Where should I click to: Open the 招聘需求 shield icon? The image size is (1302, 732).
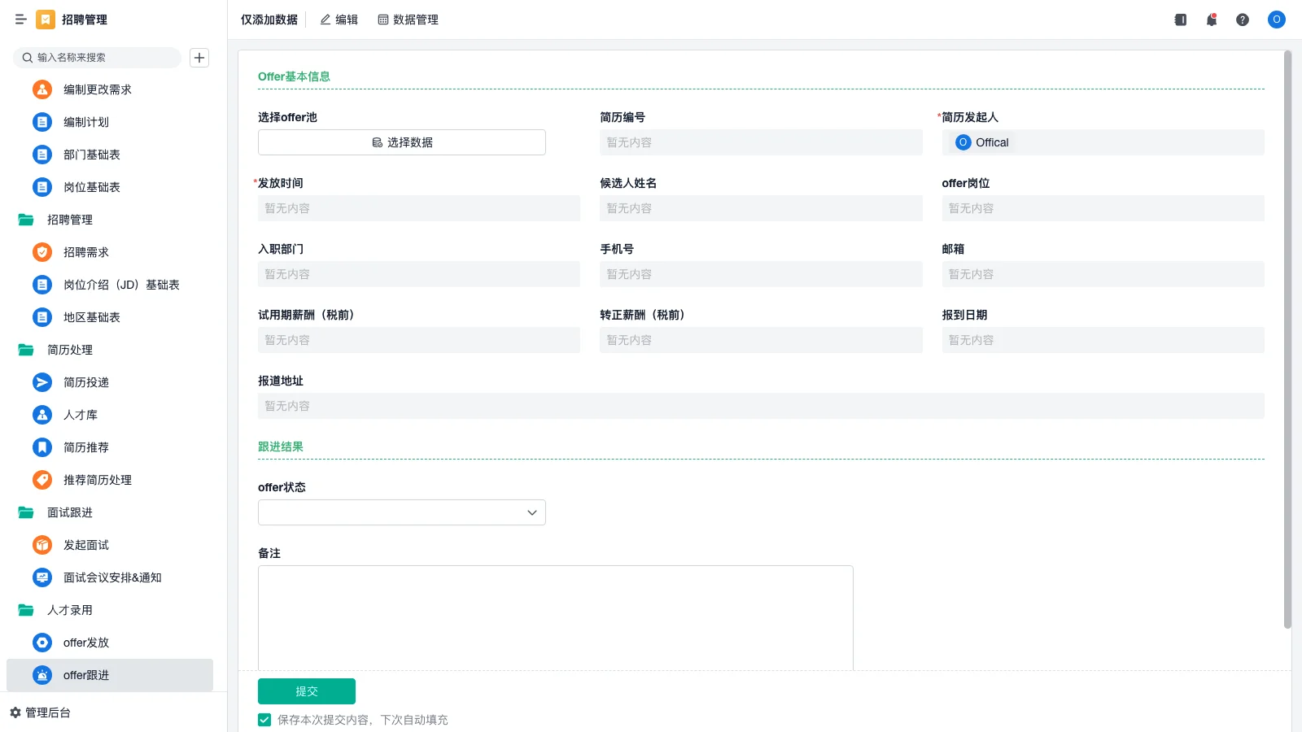point(42,252)
